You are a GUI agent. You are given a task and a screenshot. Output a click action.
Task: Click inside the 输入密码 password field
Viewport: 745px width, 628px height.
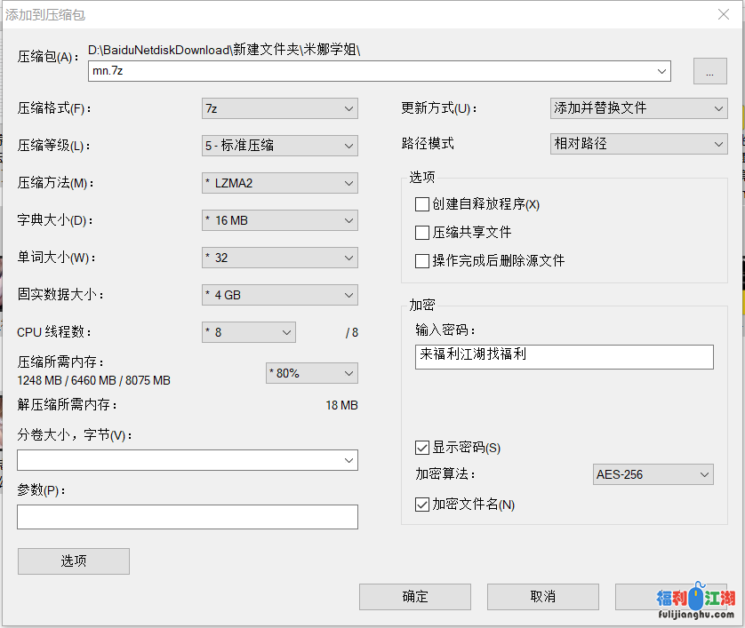565,356
